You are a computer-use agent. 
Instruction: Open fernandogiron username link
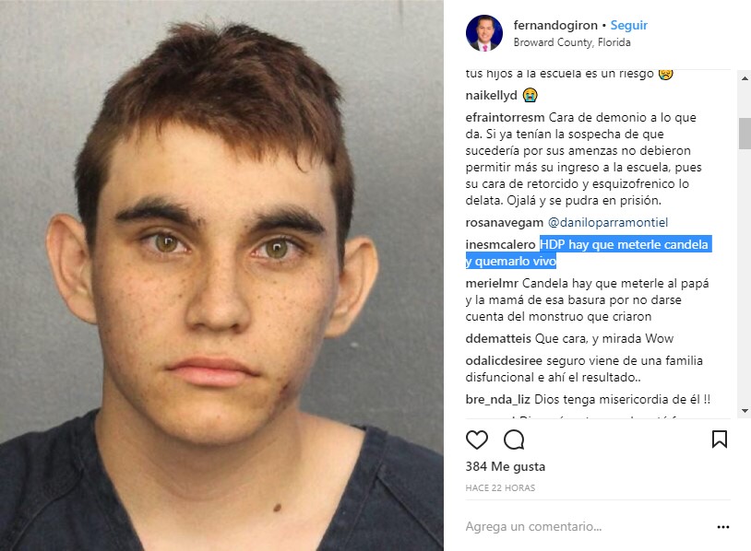click(555, 25)
